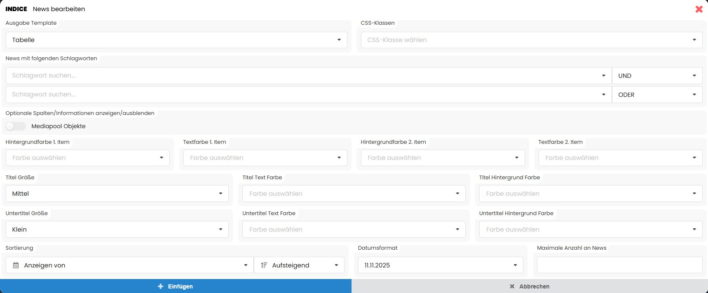Open the Untertitel Größe dropdown showing Klein
This screenshot has height=293, width=708.
[x=117, y=230]
